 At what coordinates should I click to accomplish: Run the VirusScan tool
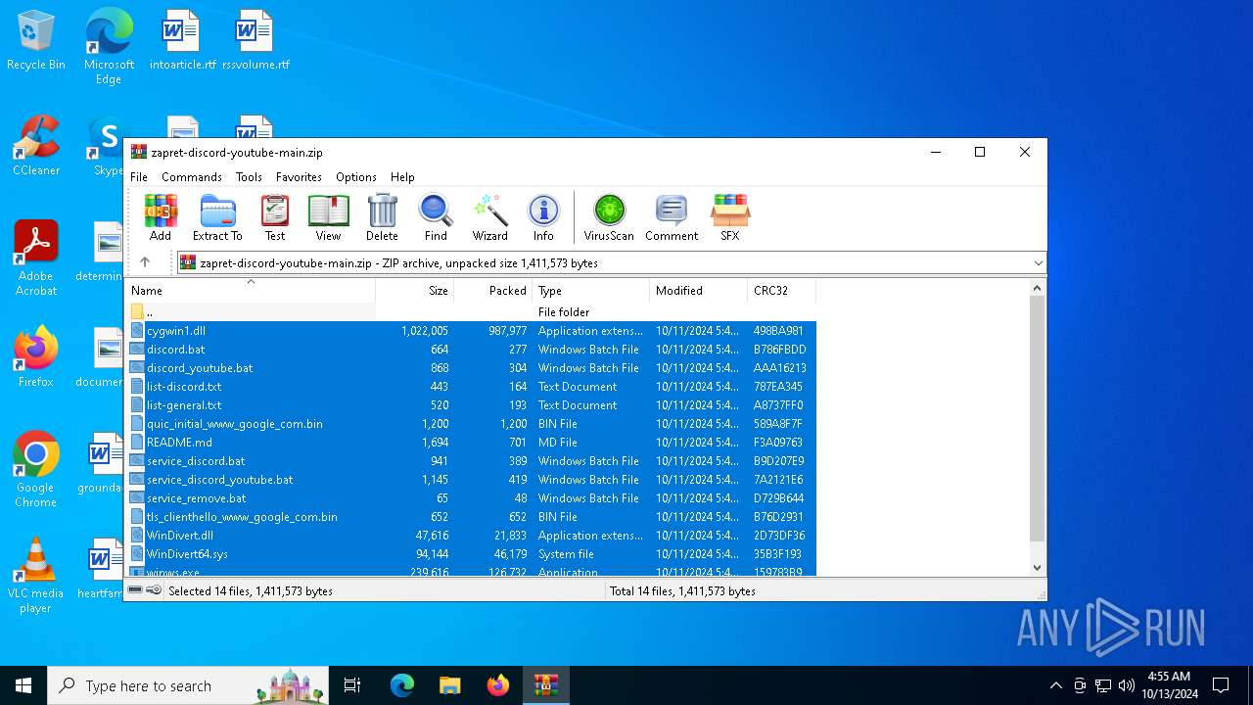[609, 217]
